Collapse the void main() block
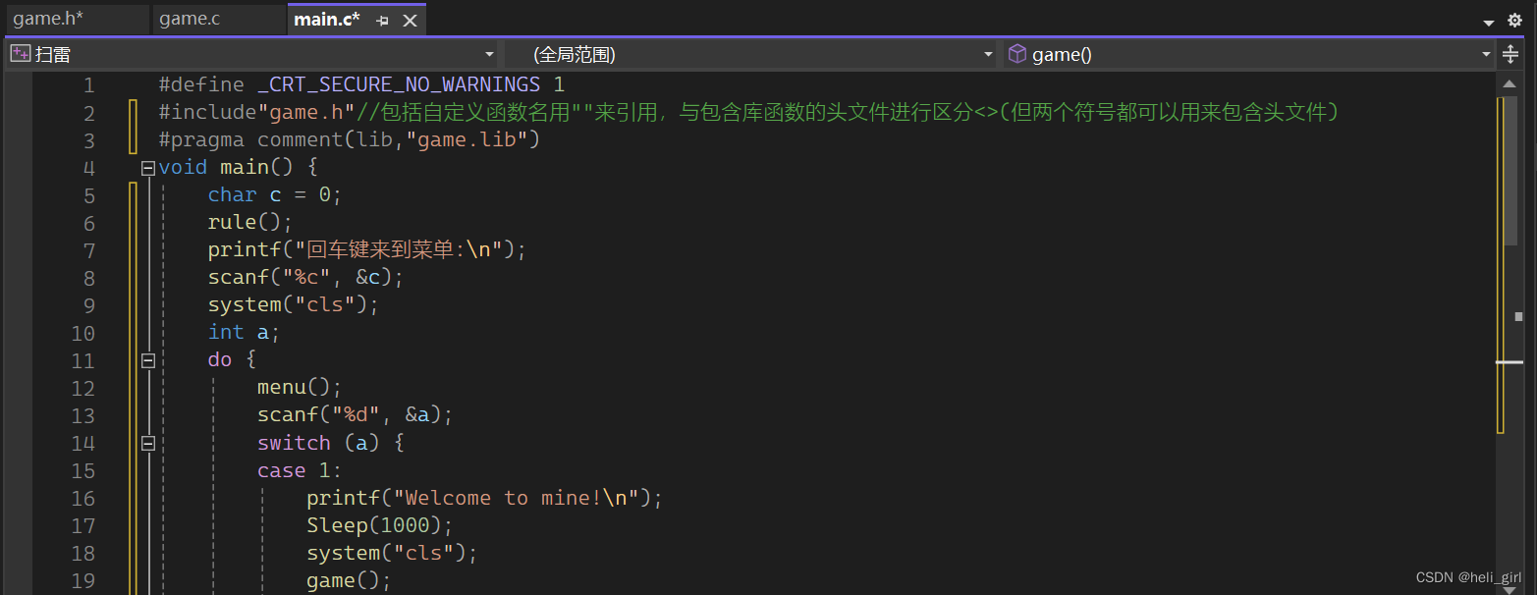The width and height of the screenshot is (1537, 595). (148, 168)
